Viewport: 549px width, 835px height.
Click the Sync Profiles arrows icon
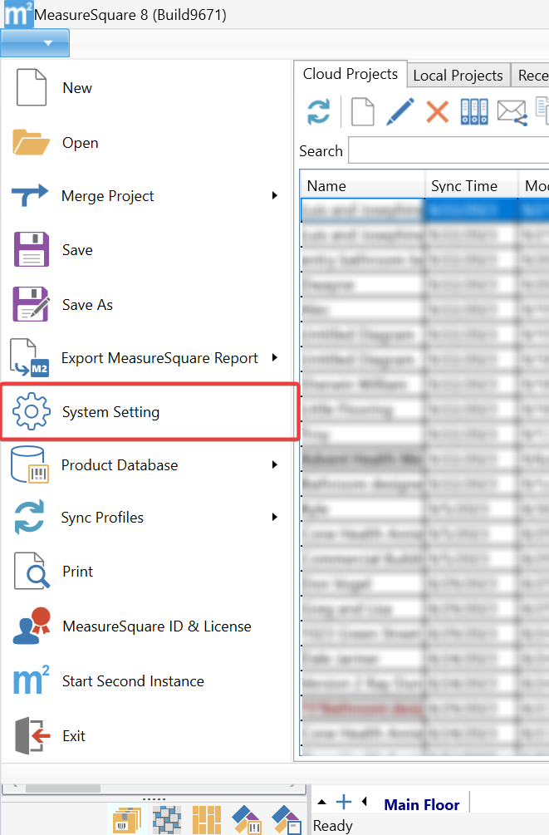pos(29,517)
